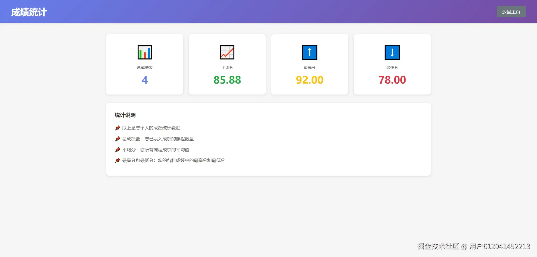
Task: Click the 总成绩数 card label
Action: click(x=145, y=68)
